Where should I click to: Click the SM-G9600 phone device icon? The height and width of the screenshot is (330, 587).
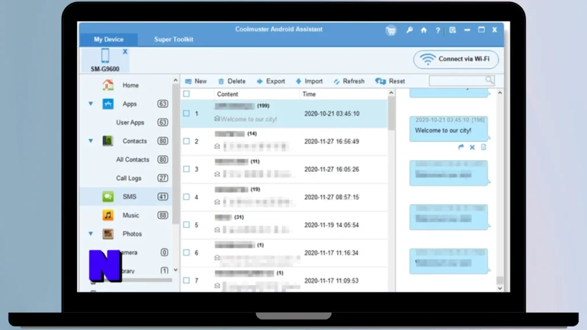(x=105, y=56)
